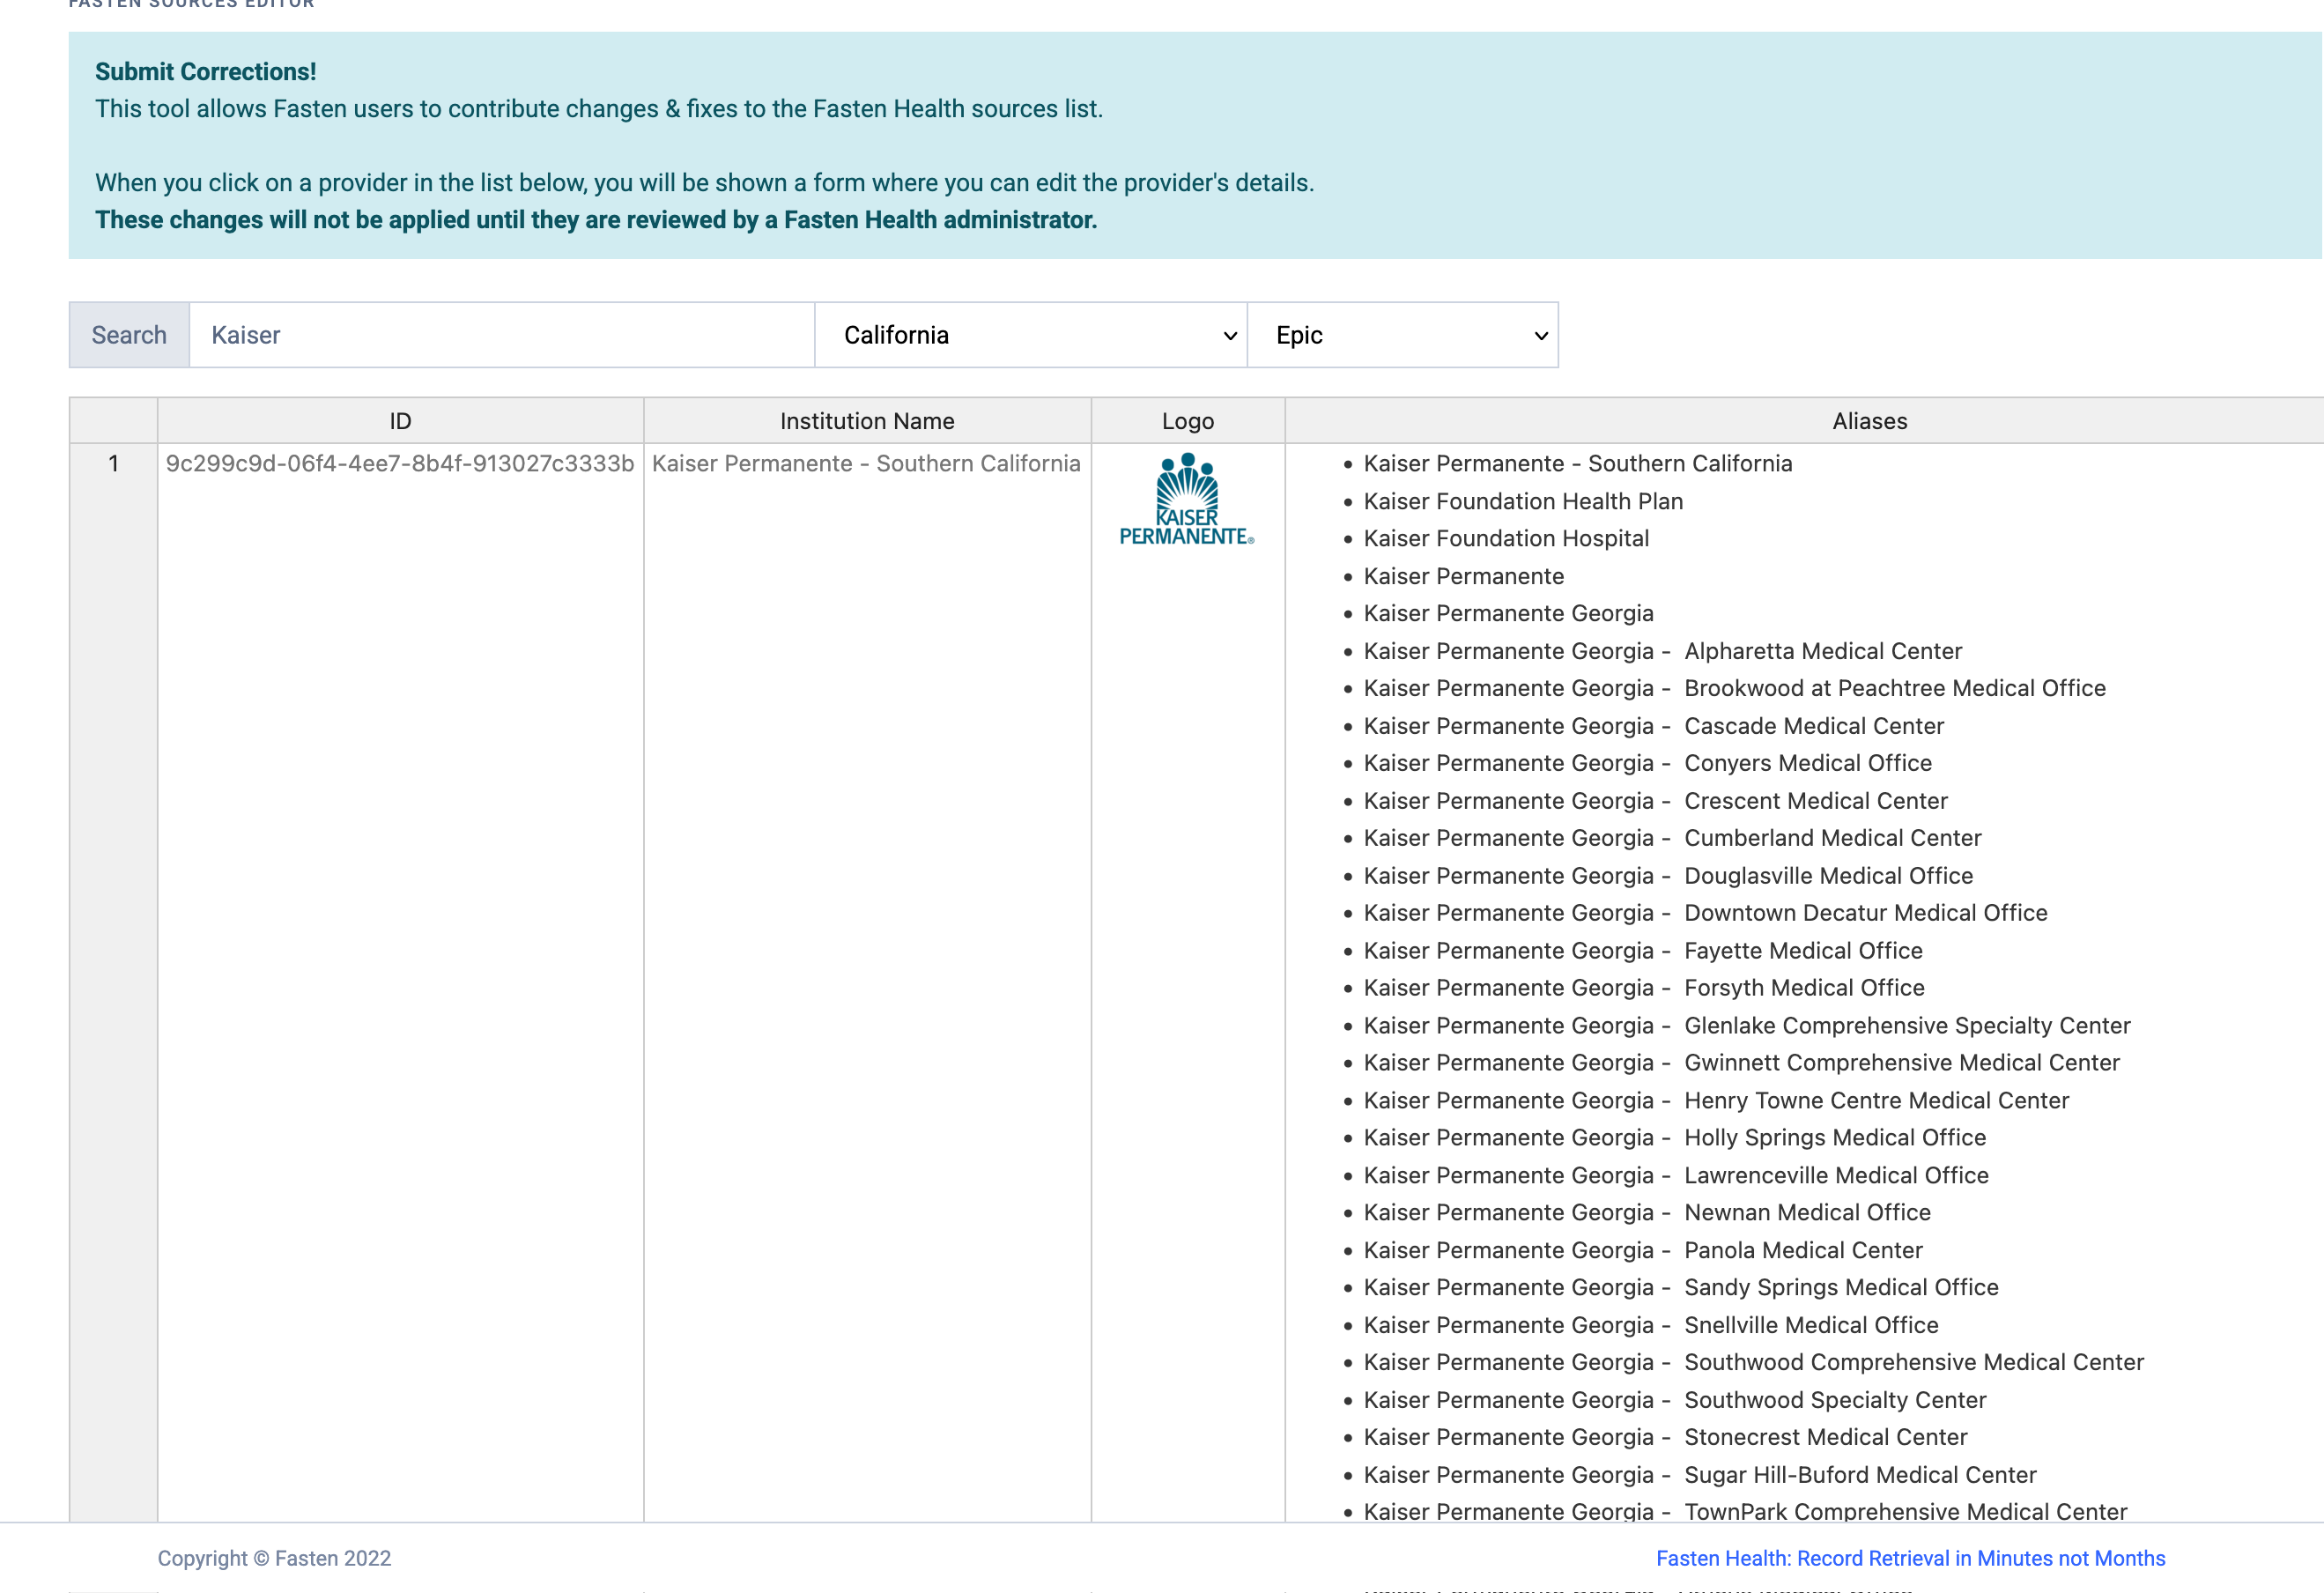Screen dimensions: 2324x1593
Task: Click the Search button
Action: tap(128, 334)
